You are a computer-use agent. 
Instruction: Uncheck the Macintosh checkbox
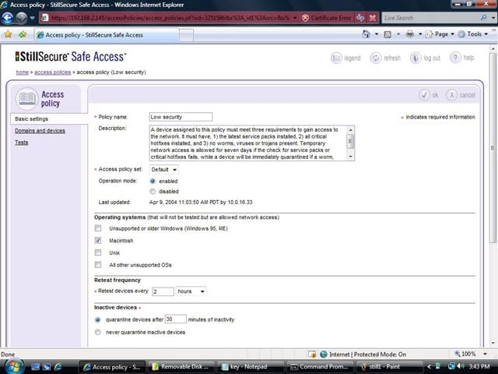click(98, 241)
